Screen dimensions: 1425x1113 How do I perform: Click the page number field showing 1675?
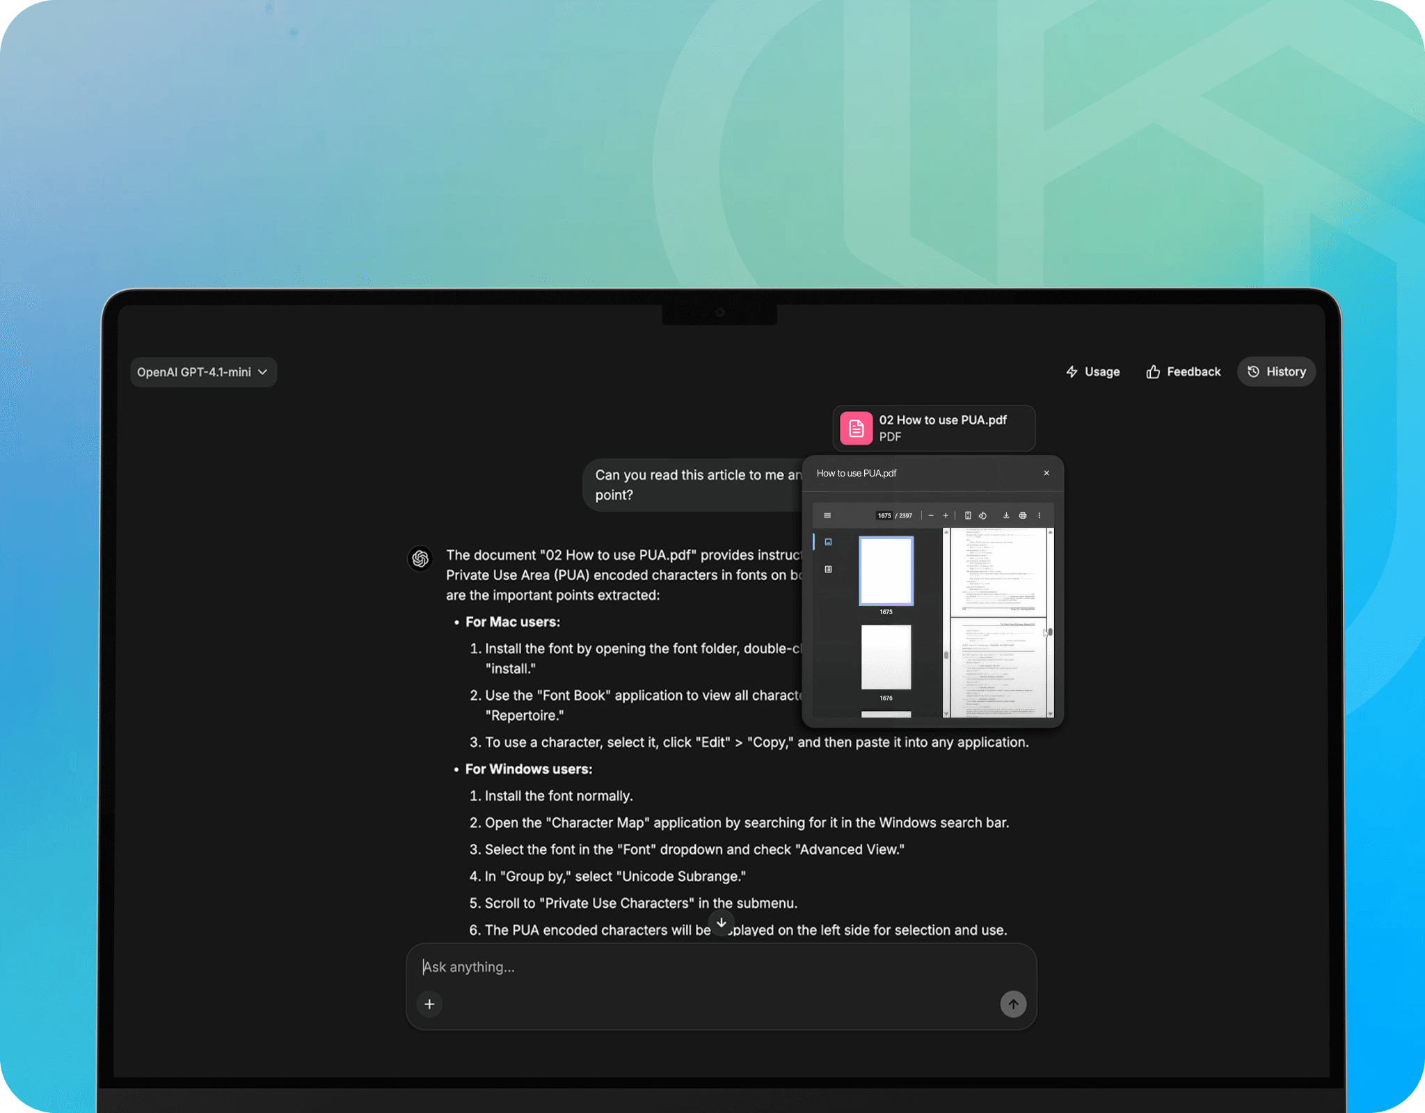[884, 515]
